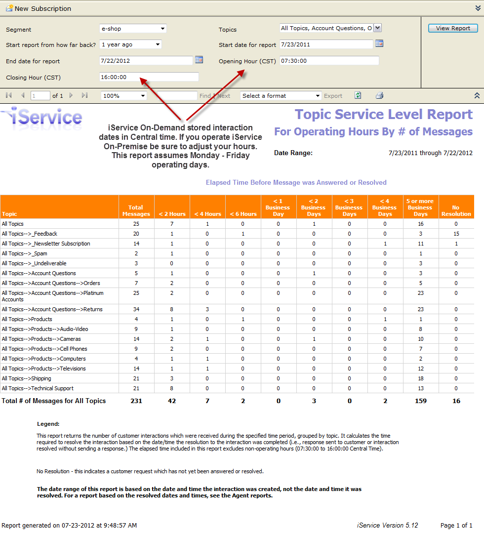
Task: Expand the Topics multi-select dropdown
Action: coord(377,28)
